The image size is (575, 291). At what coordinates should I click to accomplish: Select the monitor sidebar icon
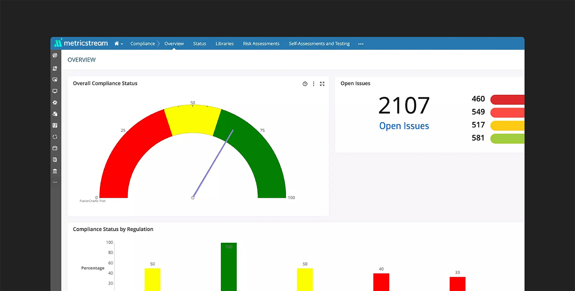tap(55, 91)
